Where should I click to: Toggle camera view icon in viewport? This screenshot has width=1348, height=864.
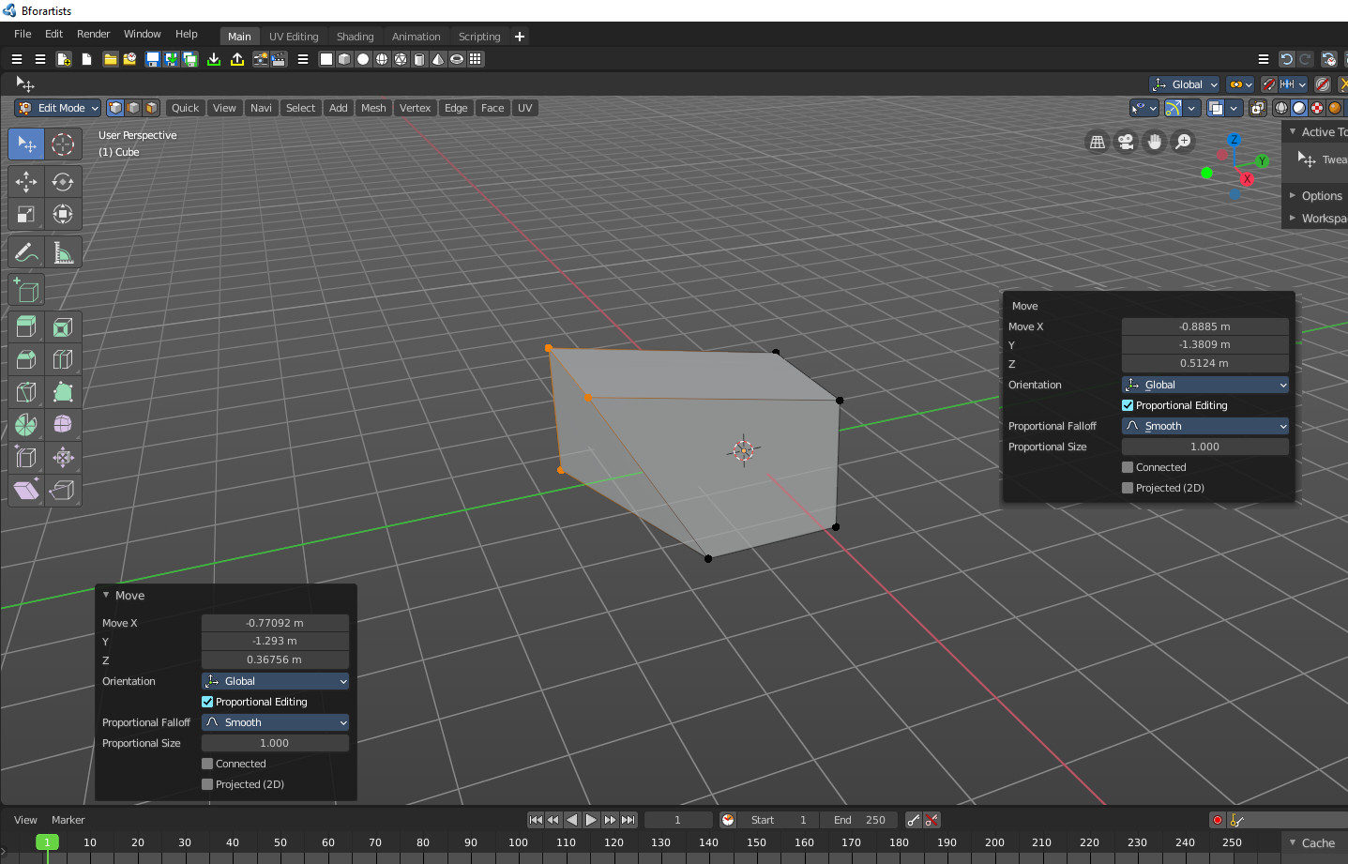pyautogui.click(x=1126, y=142)
